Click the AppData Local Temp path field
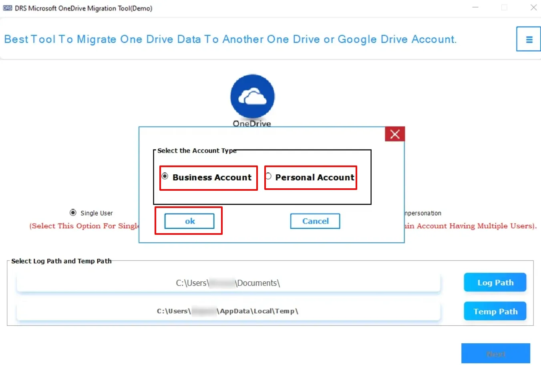541x365 pixels. (x=228, y=311)
